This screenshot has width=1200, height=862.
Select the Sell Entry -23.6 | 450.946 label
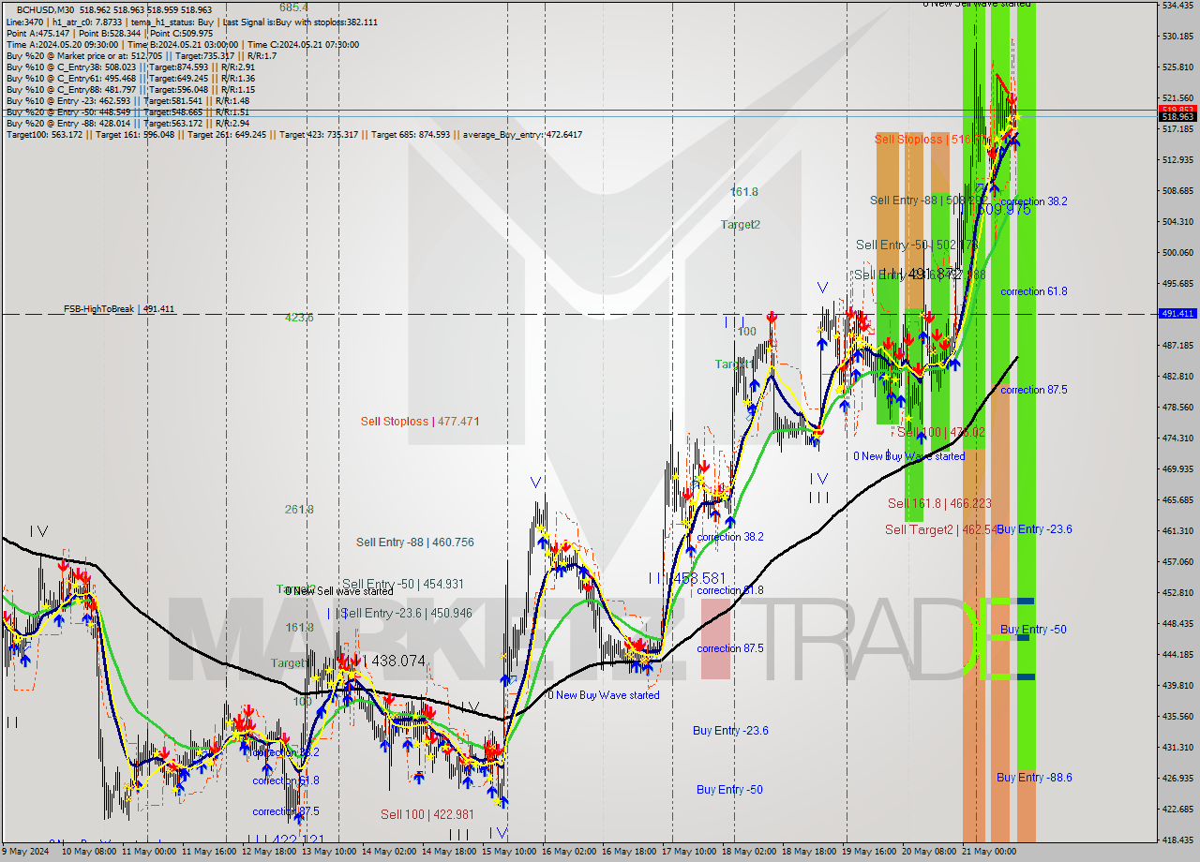407,614
